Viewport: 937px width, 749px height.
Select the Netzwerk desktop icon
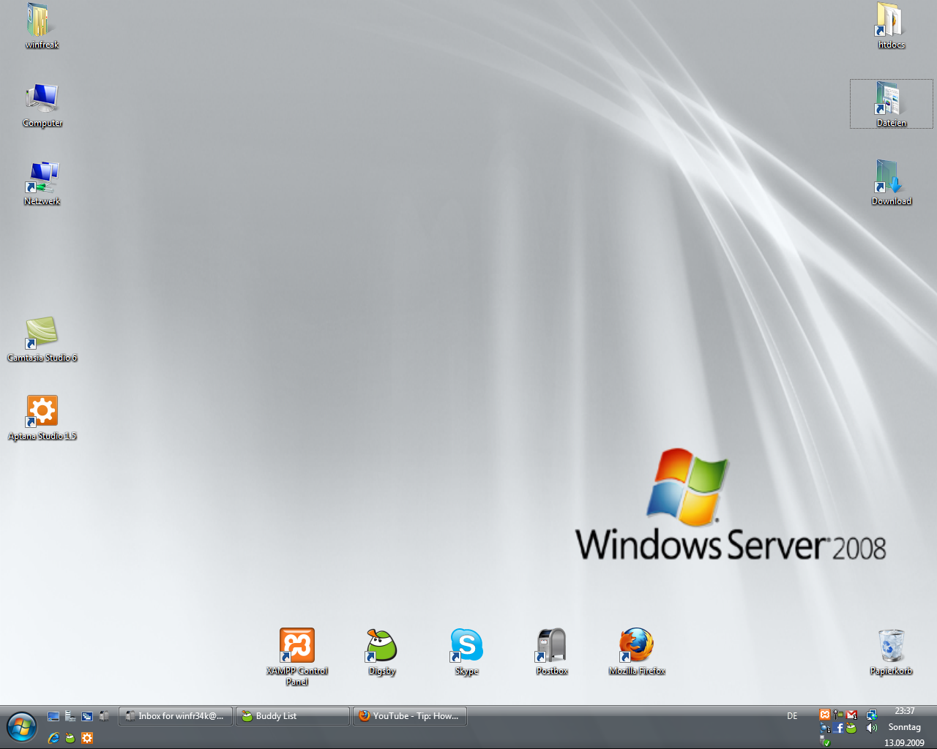(x=42, y=178)
